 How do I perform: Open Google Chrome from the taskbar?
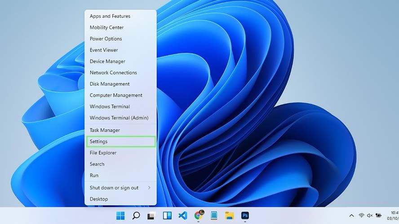pyautogui.click(x=199, y=215)
